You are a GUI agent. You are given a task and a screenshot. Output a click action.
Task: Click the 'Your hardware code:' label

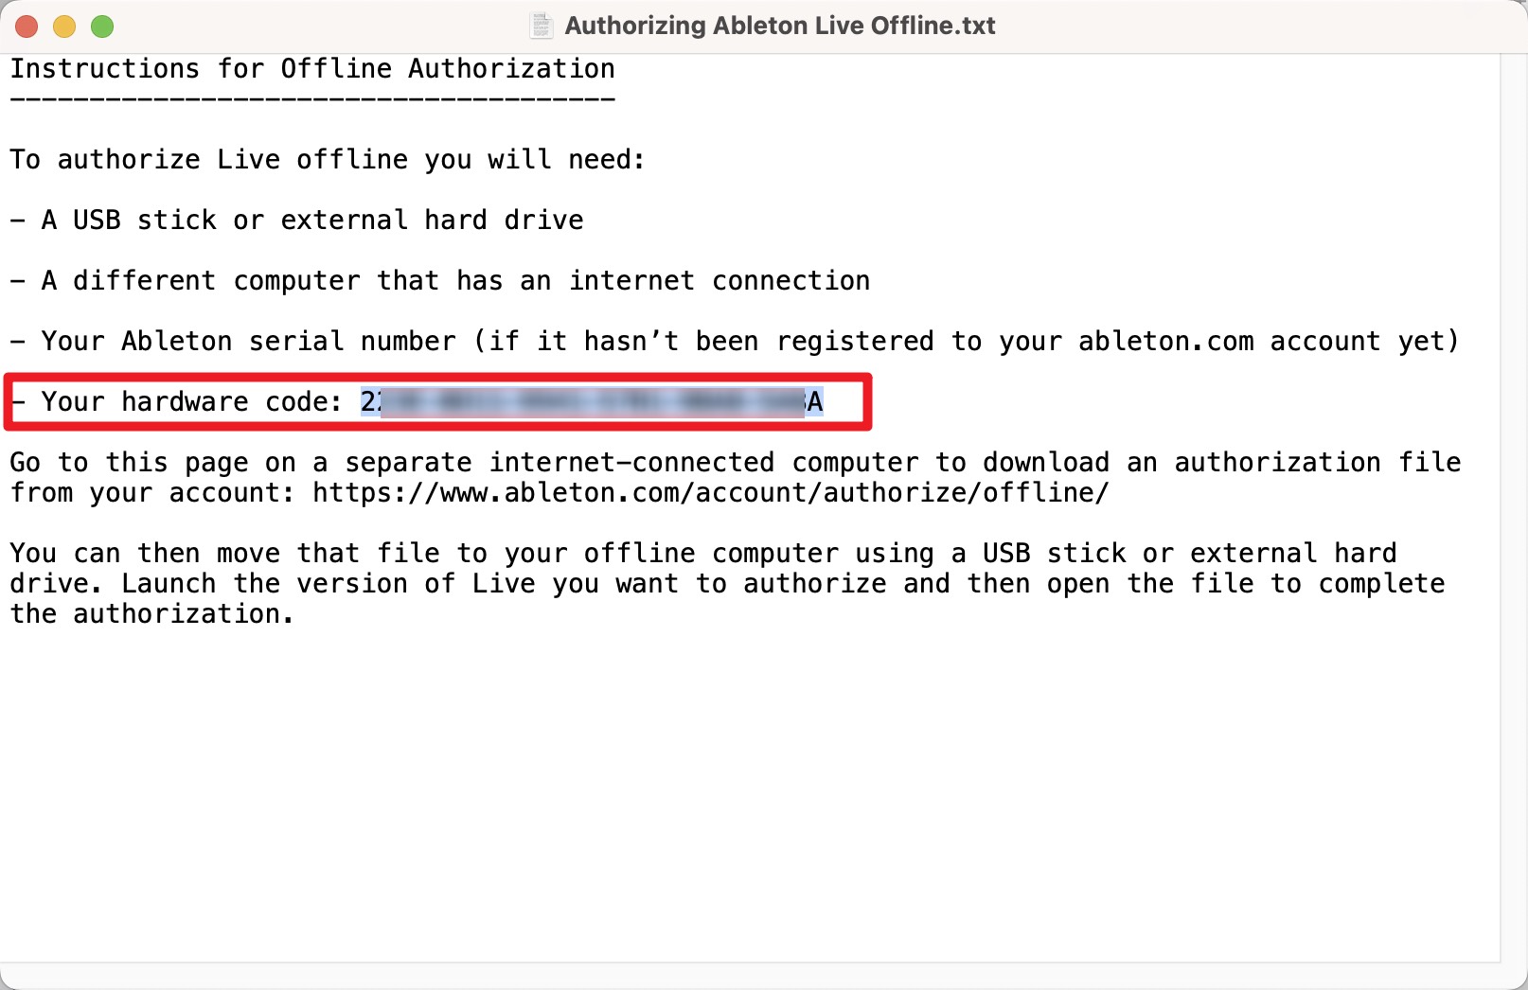click(191, 402)
